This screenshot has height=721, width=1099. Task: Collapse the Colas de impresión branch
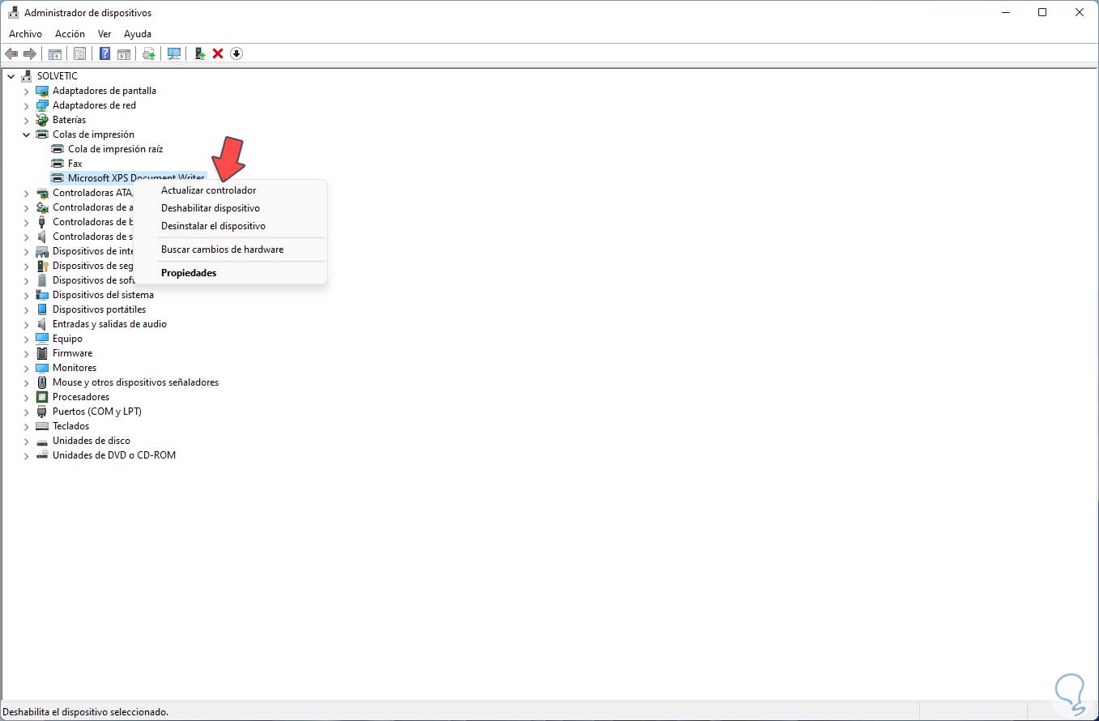pos(26,134)
